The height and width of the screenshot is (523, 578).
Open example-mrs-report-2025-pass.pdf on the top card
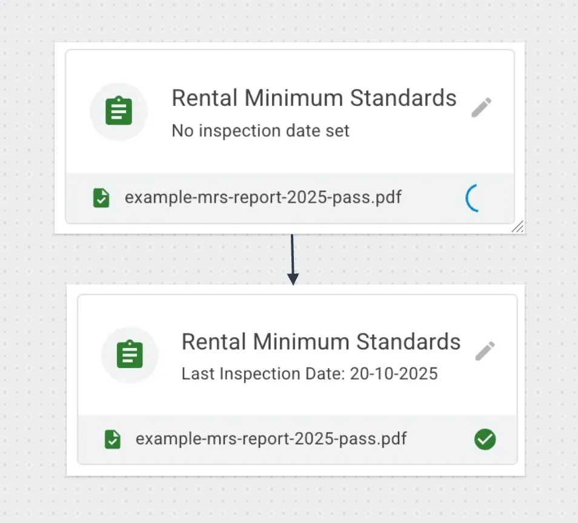(263, 197)
